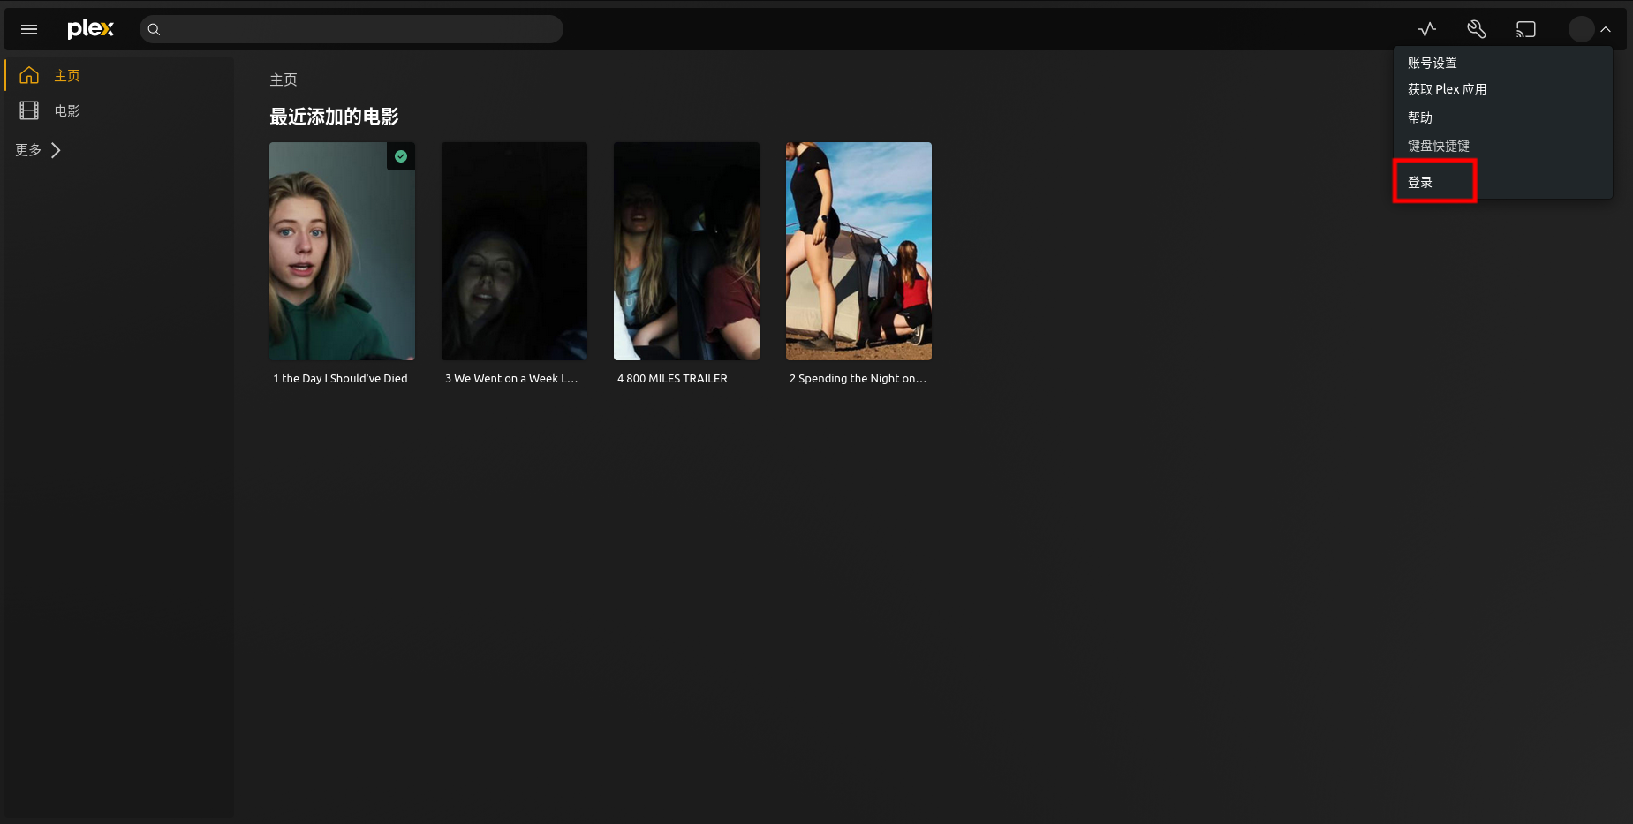Open poster for We Went on a Week

[514, 251]
